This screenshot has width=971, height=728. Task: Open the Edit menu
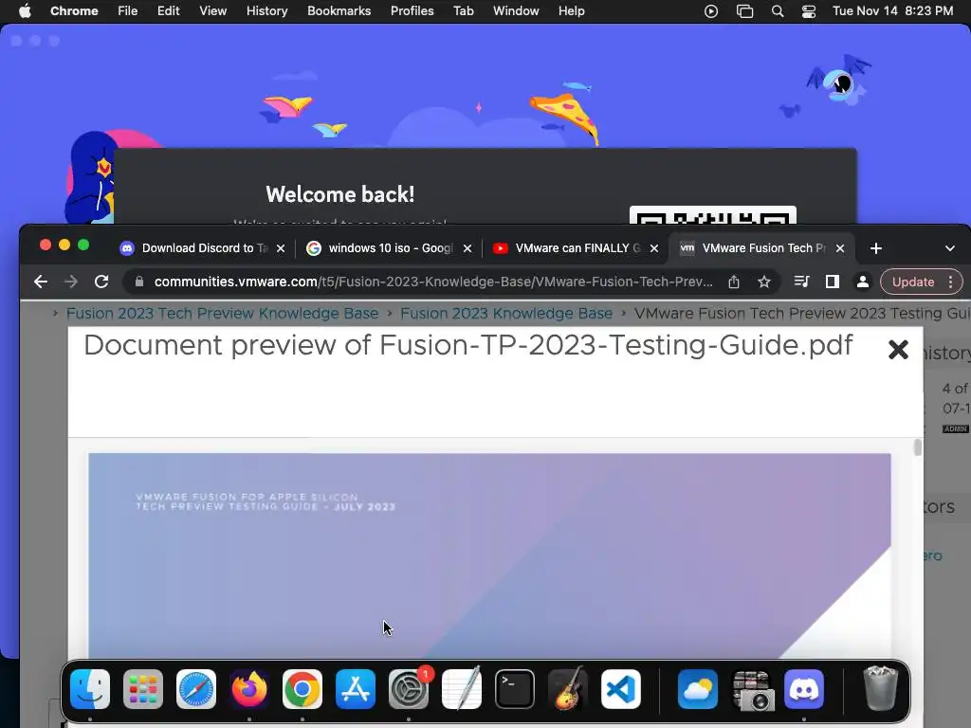click(x=169, y=11)
